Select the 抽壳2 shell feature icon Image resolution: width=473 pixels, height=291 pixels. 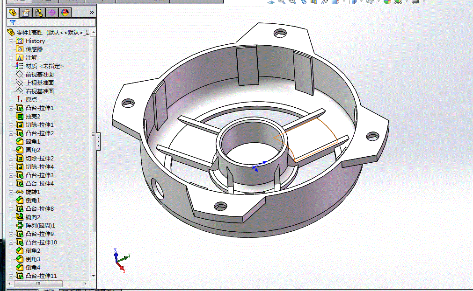20,116
